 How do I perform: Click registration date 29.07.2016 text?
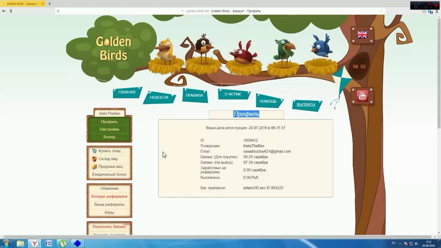(x=246, y=128)
